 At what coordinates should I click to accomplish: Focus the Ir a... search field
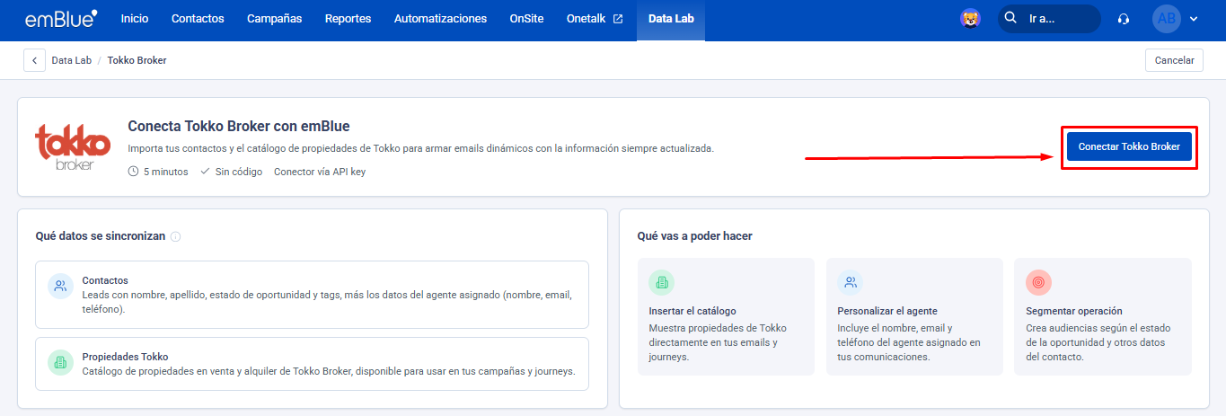[1050, 18]
